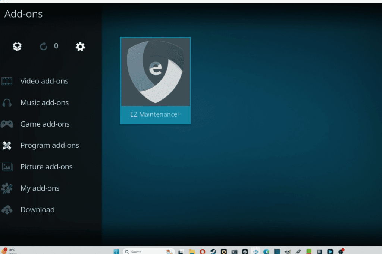This screenshot has width=382, height=254.
Task: Open add-on settings gear icon
Action: point(80,47)
